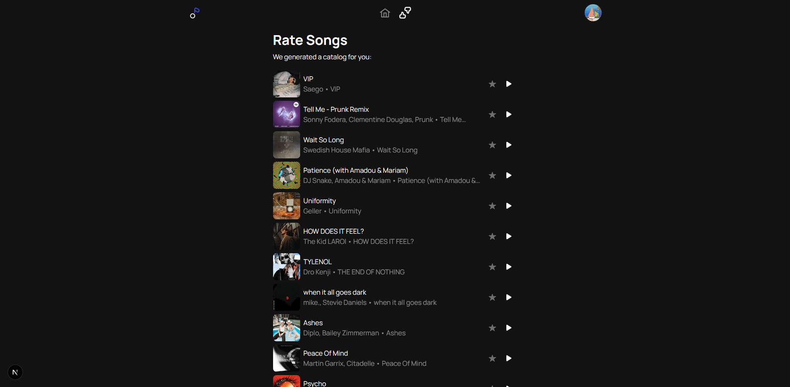The height and width of the screenshot is (387, 790).
Task: Click the Uniformity album cover
Action: (287, 206)
